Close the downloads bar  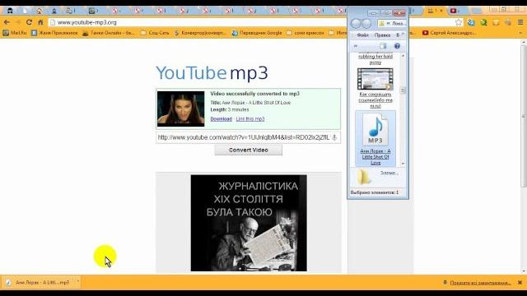coord(520,283)
